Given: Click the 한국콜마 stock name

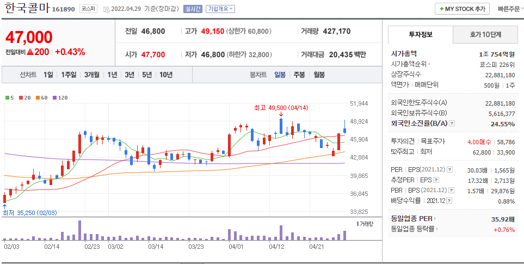Looking at the screenshot, I should click(27, 8).
